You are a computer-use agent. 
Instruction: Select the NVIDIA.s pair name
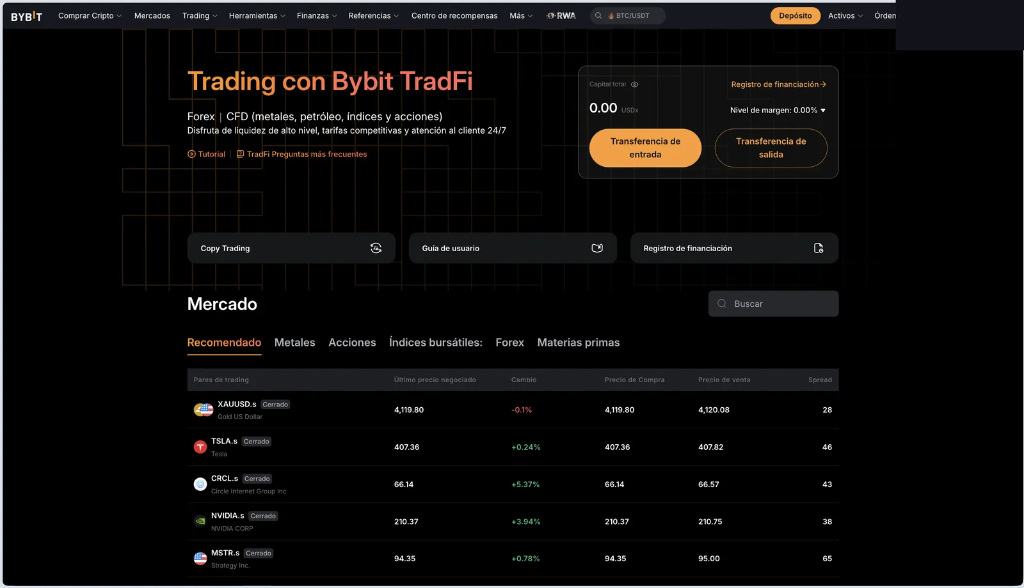coord(228,515)
